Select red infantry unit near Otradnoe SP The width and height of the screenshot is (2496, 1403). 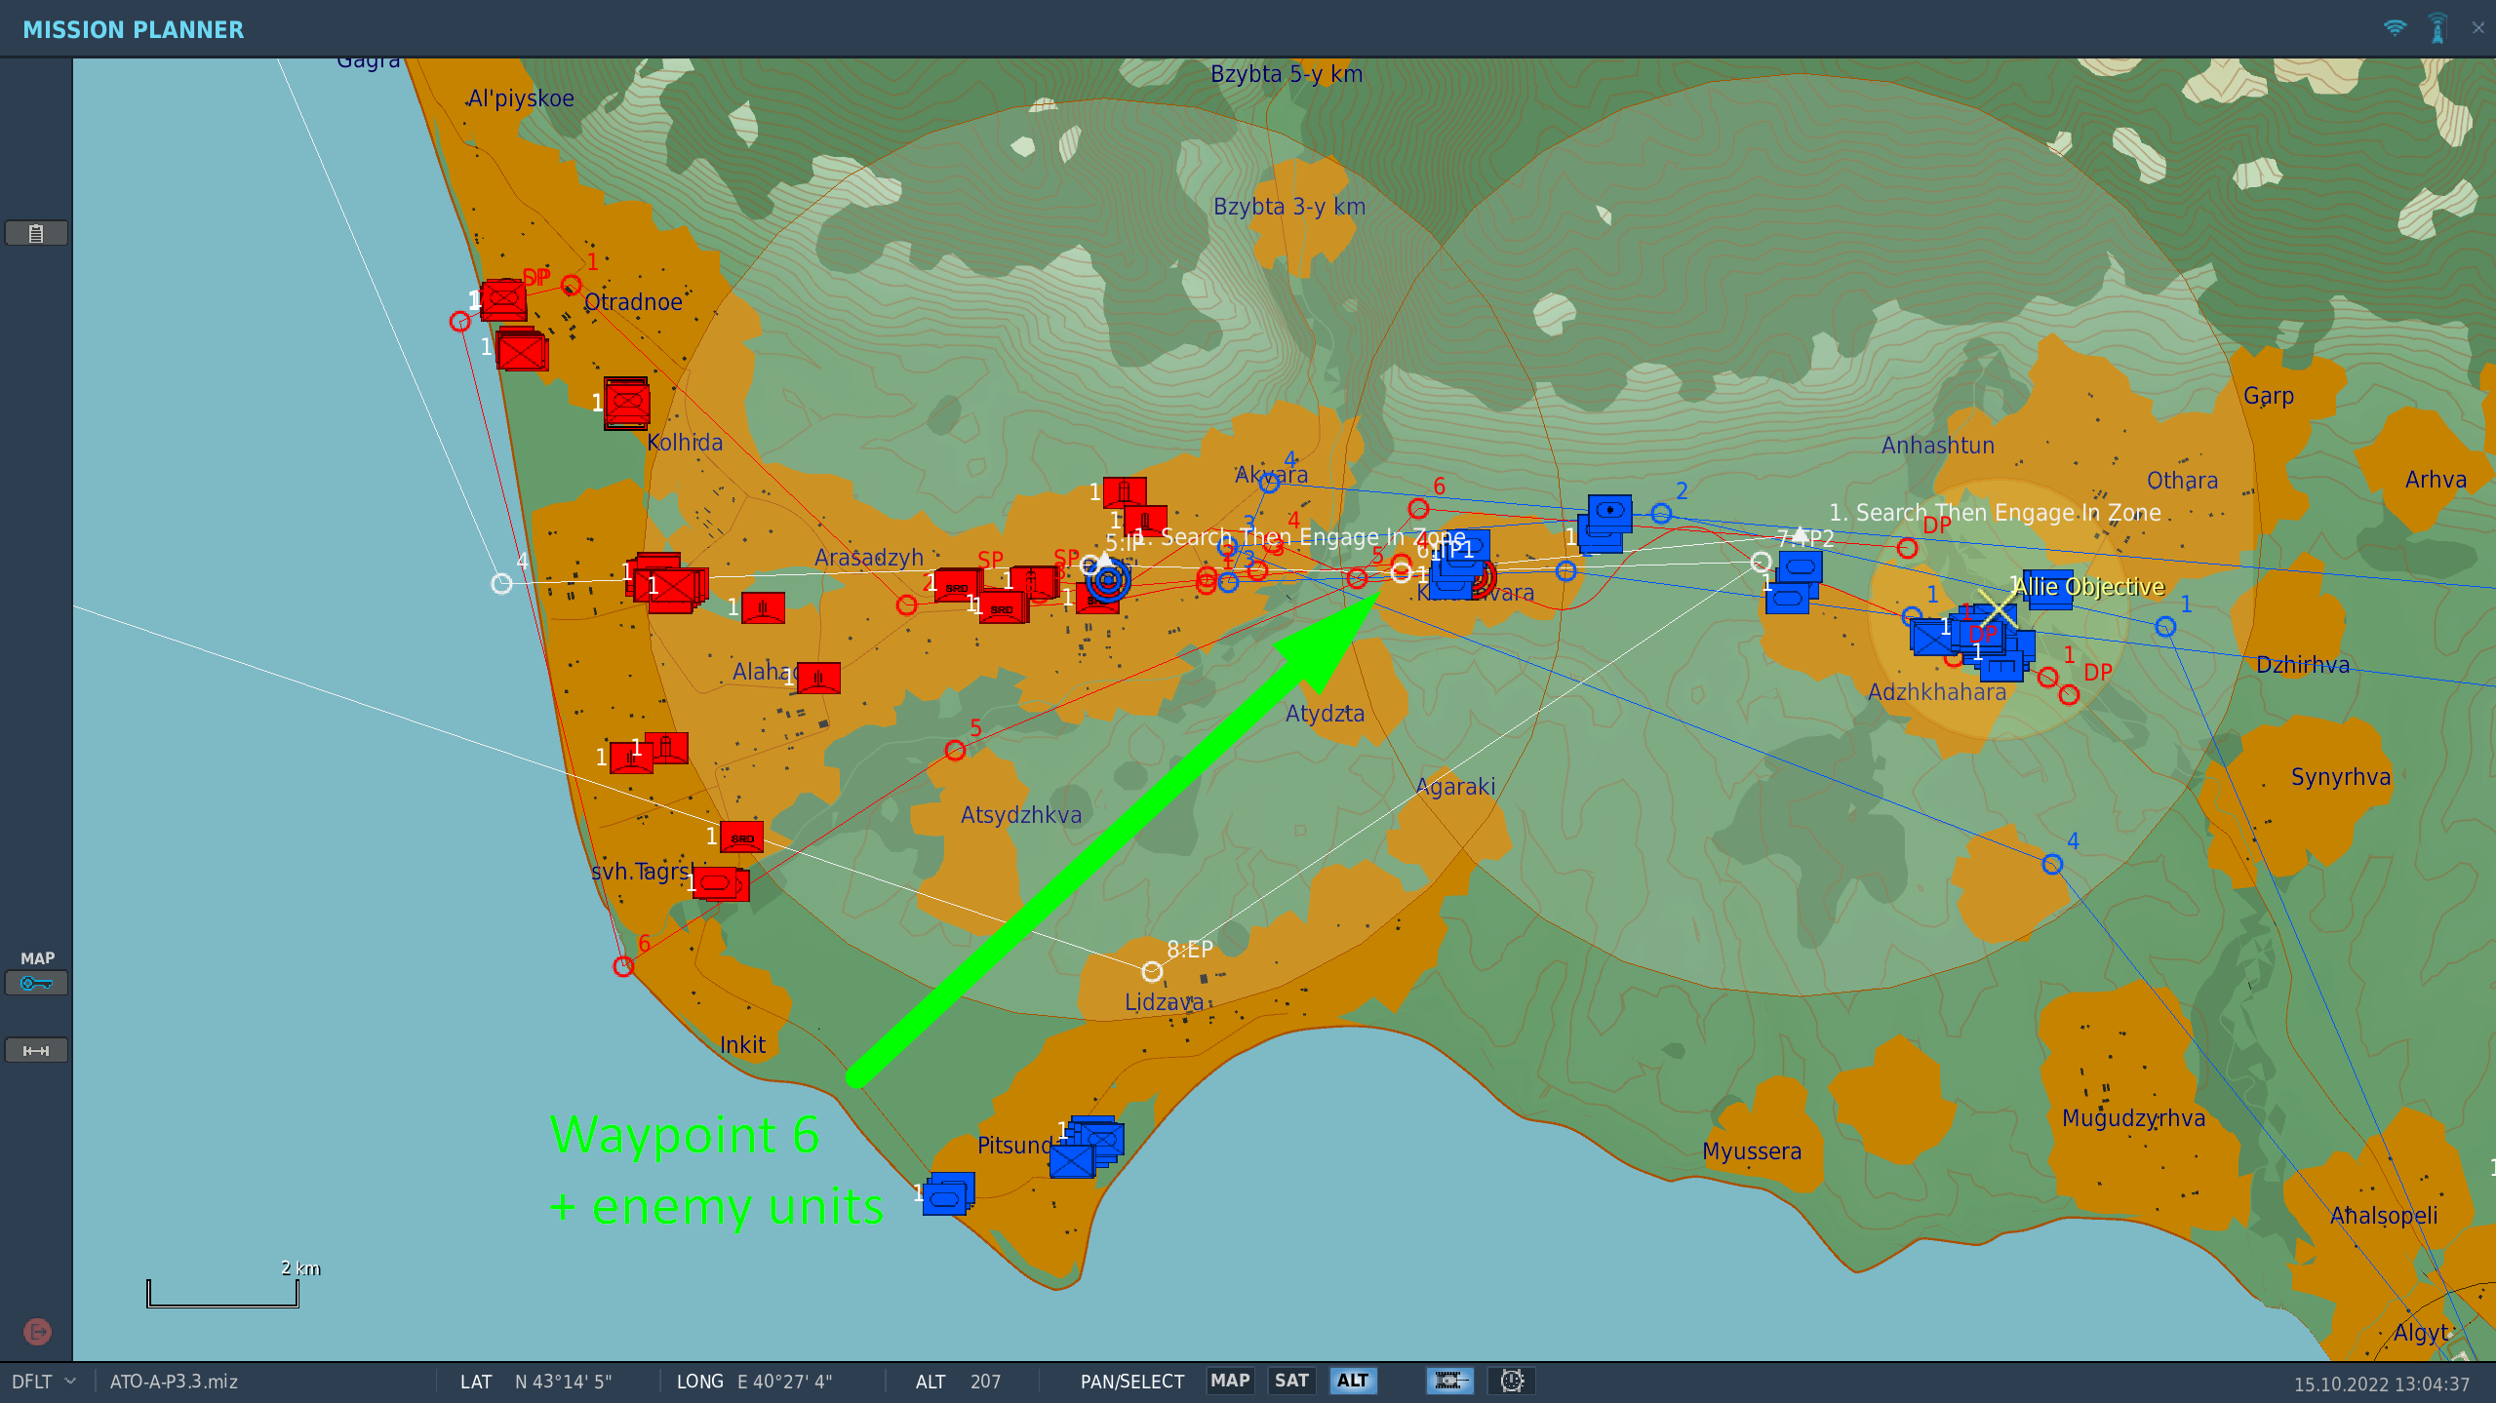click(504, 299)
